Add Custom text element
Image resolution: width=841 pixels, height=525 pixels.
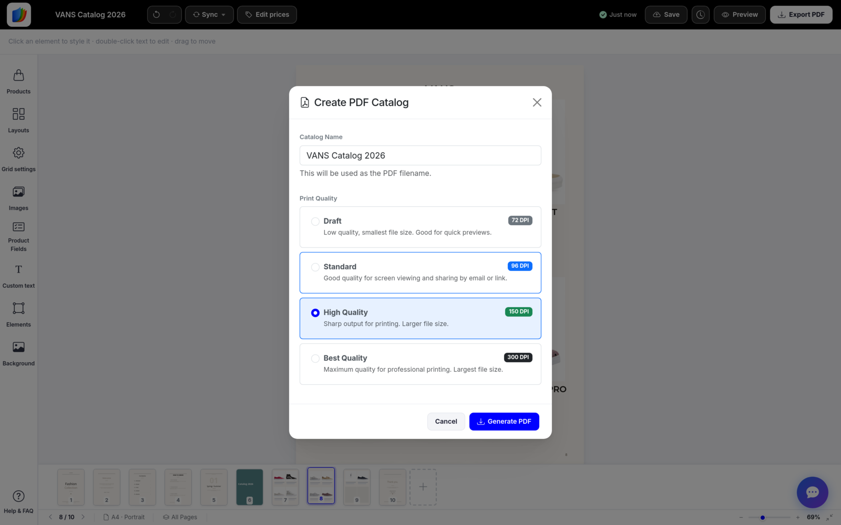point(18,276)
